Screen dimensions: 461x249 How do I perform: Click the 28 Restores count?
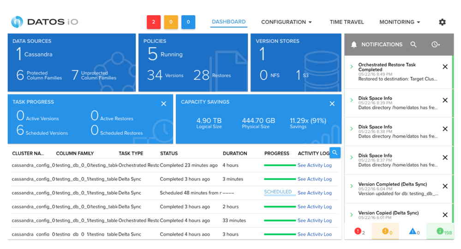pyautogui.click(x=212, y=75)
